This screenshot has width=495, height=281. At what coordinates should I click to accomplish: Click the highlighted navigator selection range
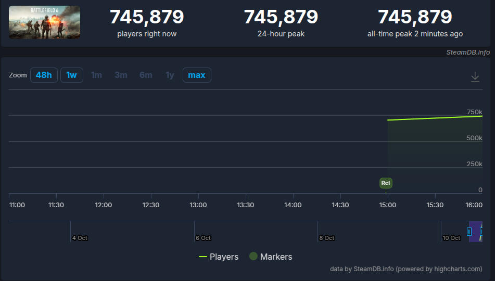475,231
